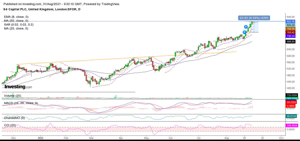
Task: Click the magenta 199.4918 CCI value tag
Action: (291, 125)
